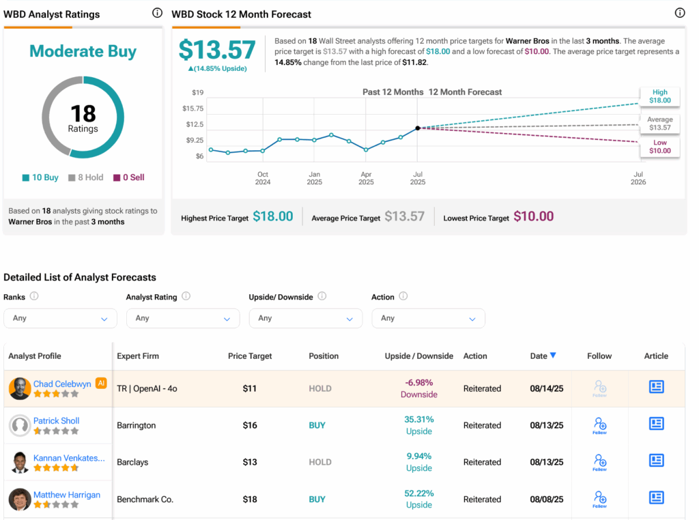Open article icon for Patrick Sholl row

(656, 424)
